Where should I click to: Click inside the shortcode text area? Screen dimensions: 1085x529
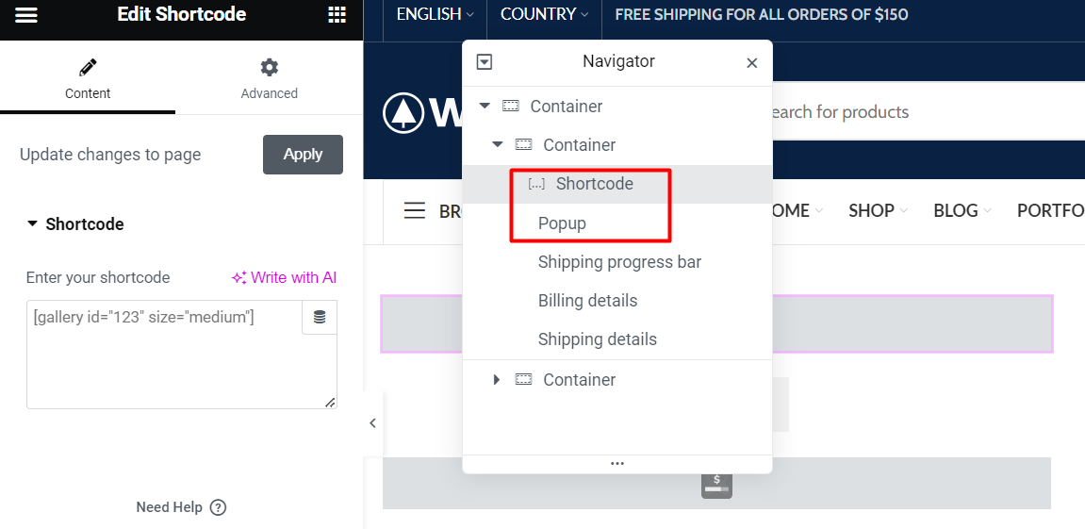tap(165, 355)
